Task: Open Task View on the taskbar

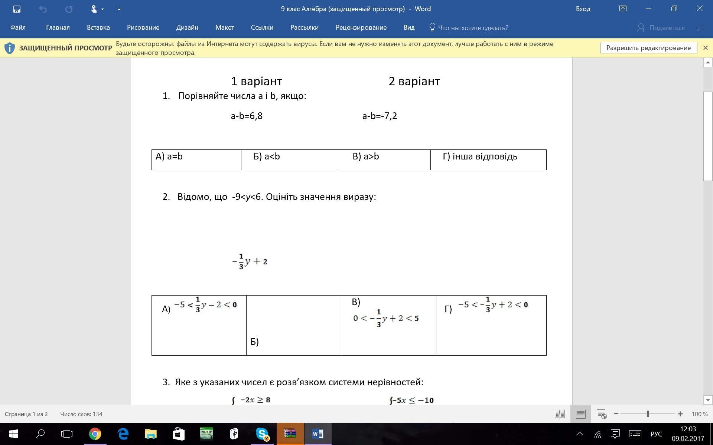Action: click(67, 434)
